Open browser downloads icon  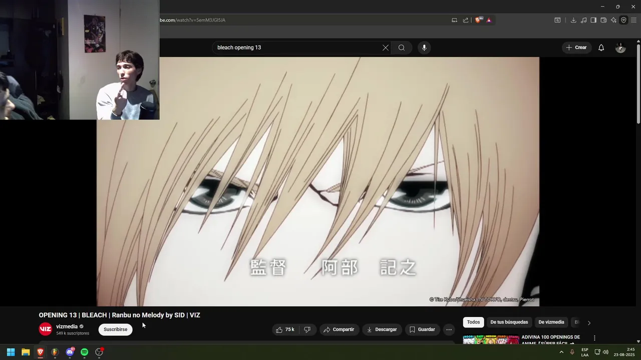(573, 20)
